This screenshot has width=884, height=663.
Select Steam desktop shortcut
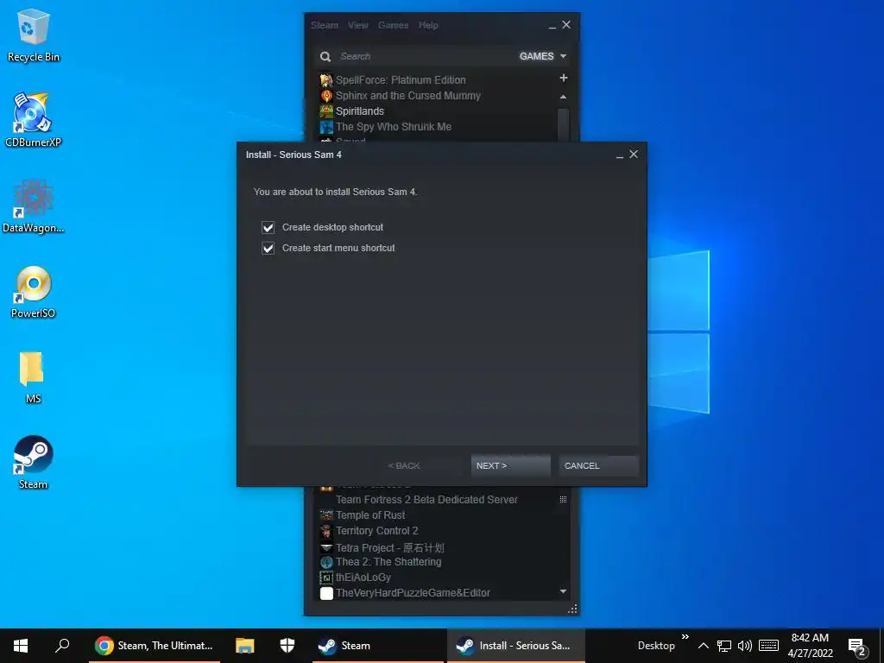(34, 463)
